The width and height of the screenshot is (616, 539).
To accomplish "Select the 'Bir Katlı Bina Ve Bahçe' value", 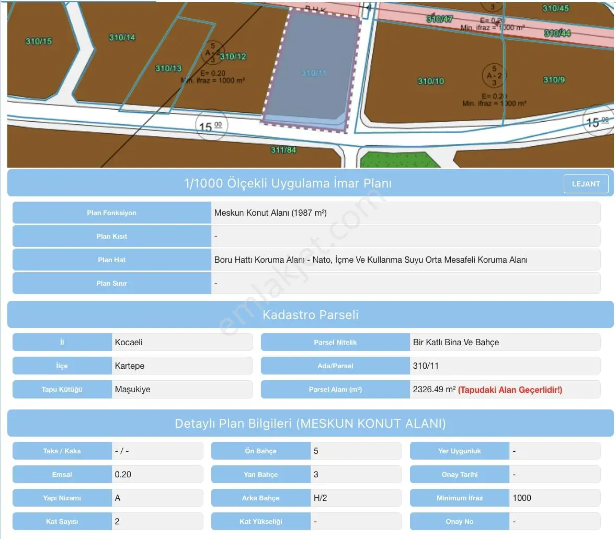I will point(455,342).
